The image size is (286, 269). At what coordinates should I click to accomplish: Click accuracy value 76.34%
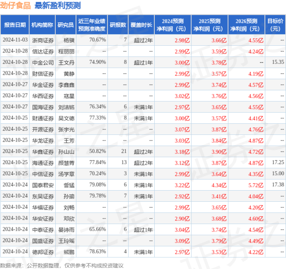97,107
